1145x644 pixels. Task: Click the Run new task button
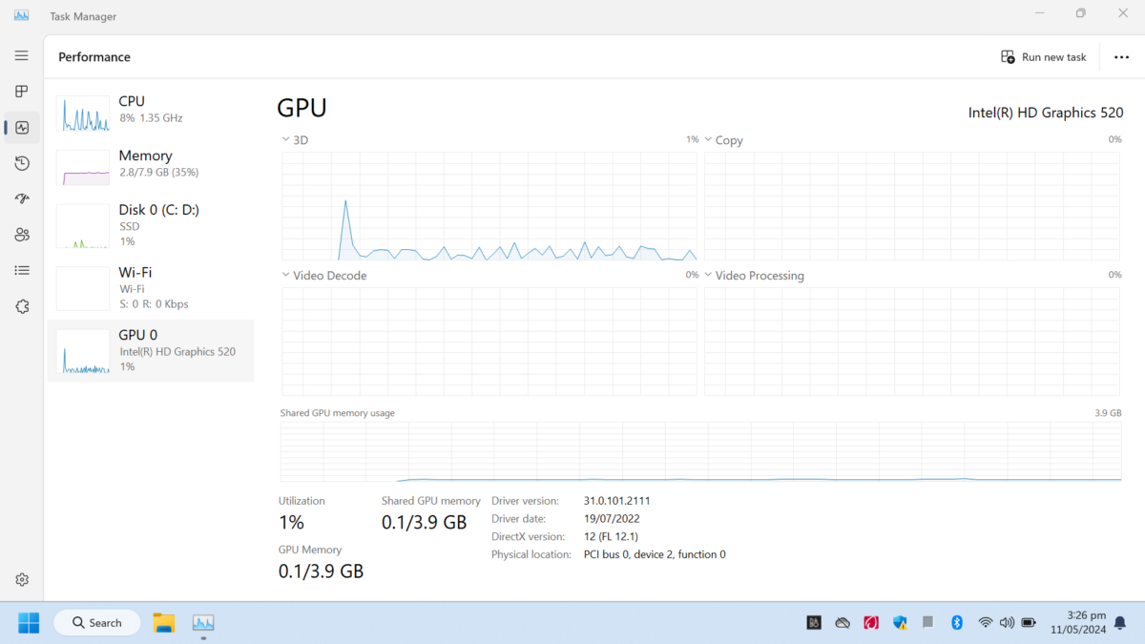1043,57
